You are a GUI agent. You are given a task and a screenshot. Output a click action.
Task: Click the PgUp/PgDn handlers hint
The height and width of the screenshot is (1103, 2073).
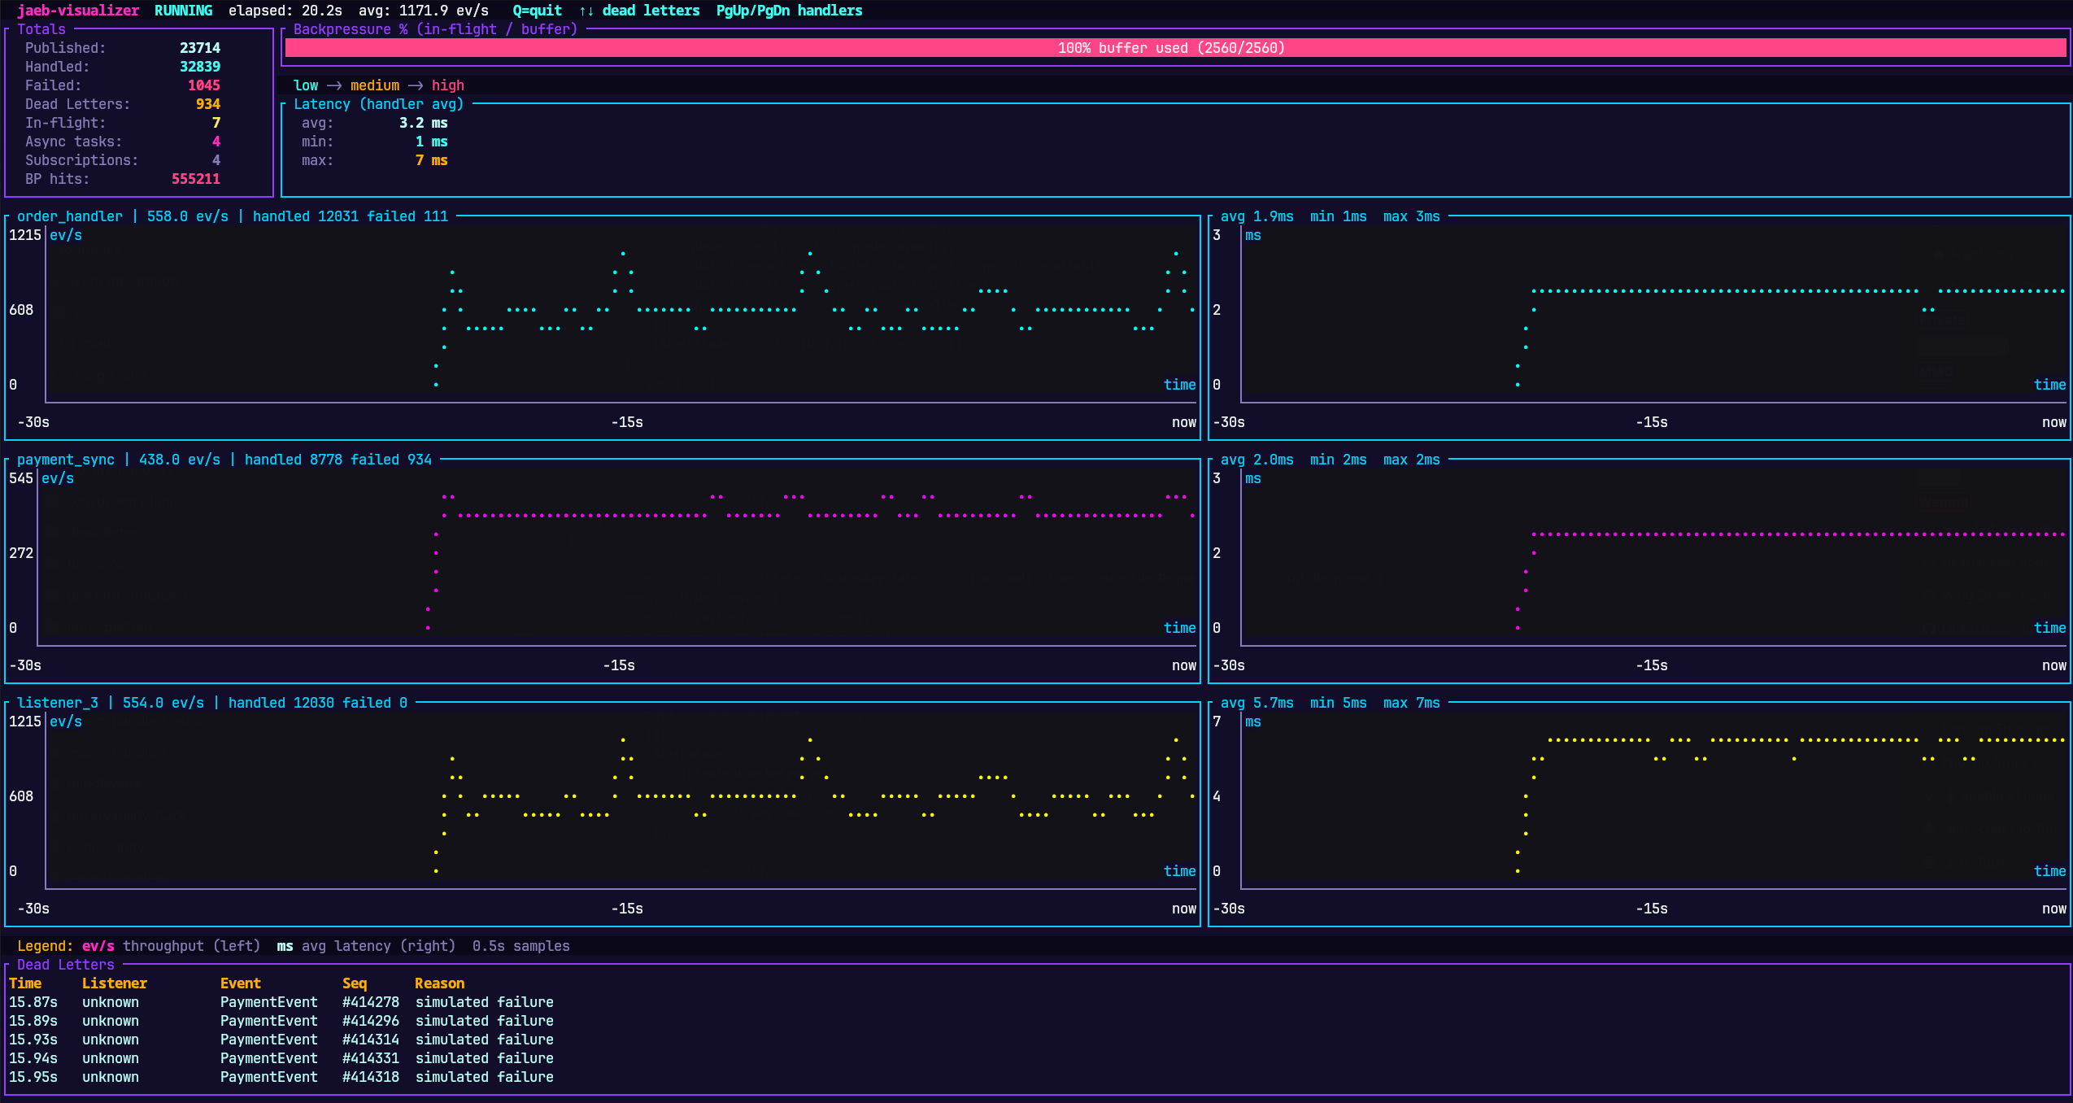pyautogui.click(x=789, y=11)
